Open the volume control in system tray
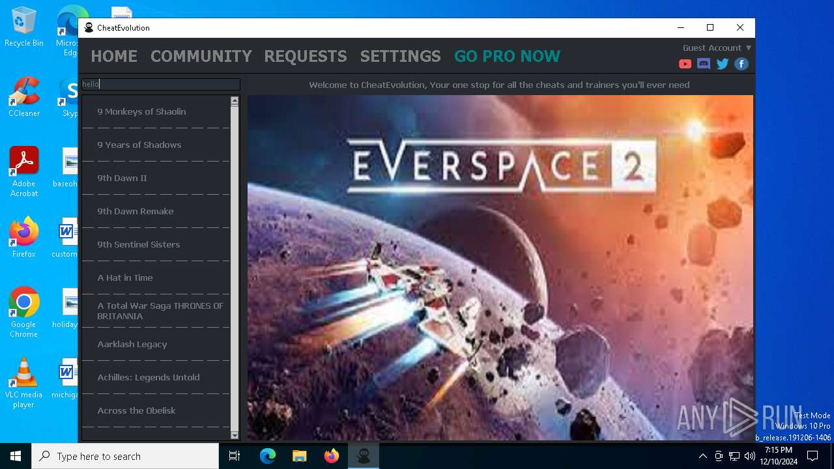834x469 pixels. [750, 456]
